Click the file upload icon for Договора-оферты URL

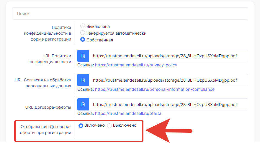point(83,105)
